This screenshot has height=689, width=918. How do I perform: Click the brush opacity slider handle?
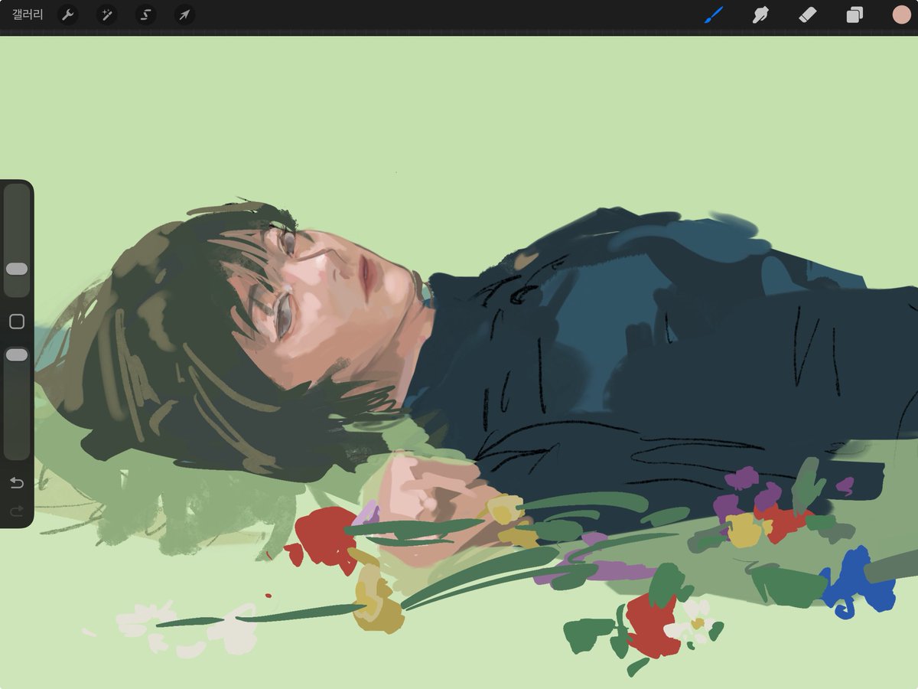(16, 355)
